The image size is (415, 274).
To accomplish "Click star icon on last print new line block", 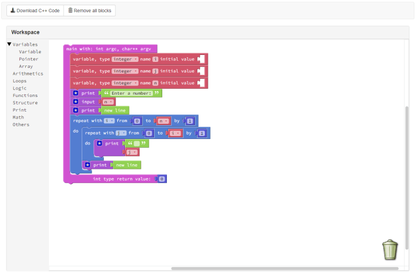I will point(87,165).
